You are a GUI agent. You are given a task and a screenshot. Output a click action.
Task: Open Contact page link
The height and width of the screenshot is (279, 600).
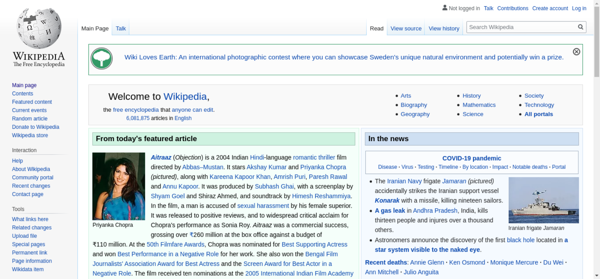pyautogui.click(x=28, y=194)
